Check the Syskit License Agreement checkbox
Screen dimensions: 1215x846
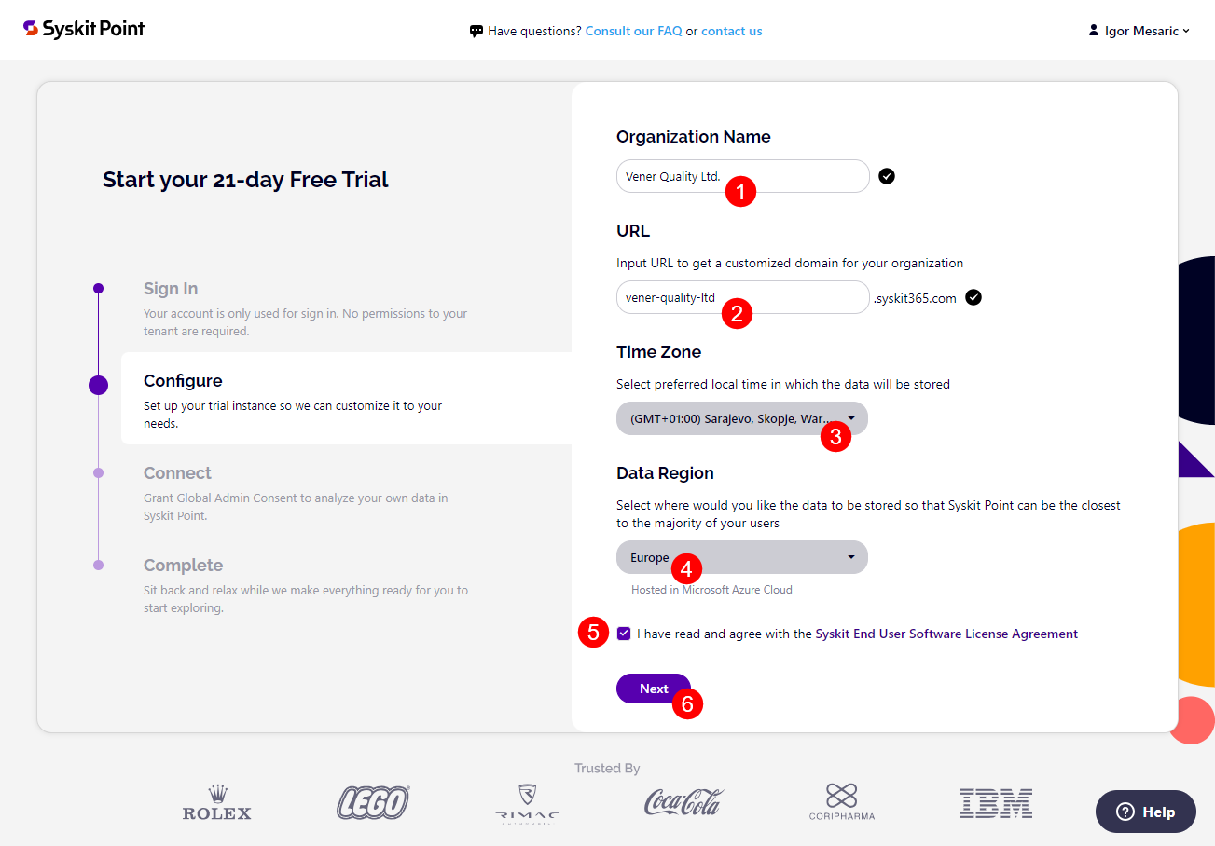pyautogui.click(x=624, y=634)
